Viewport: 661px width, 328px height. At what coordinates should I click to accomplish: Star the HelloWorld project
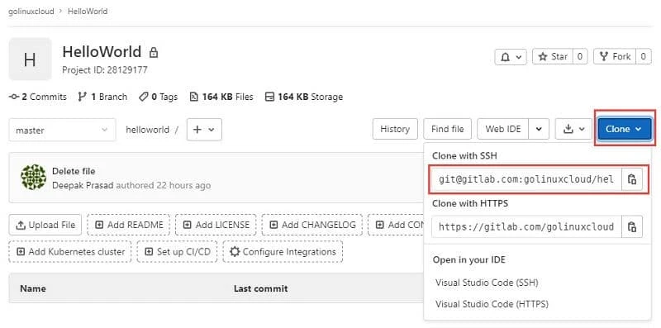553,56
